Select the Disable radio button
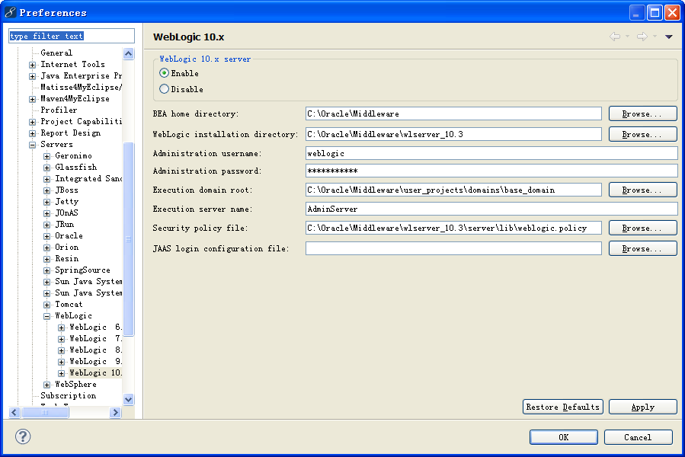Viewport: 685px width, 457px height. point(165,89)
